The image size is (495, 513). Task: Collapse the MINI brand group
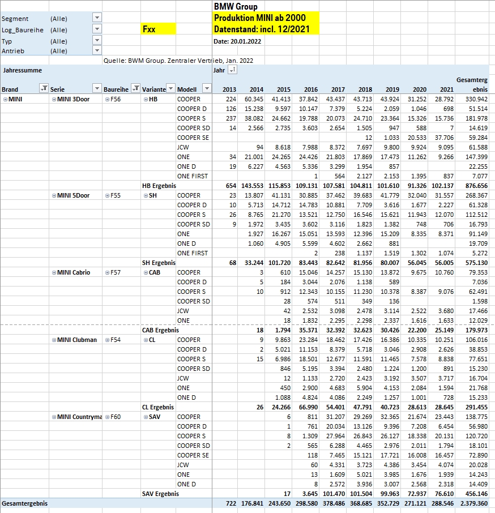[5, 99]
